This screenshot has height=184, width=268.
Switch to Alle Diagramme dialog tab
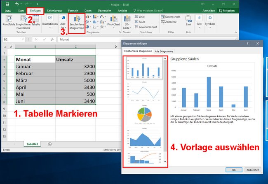[164, 51]
